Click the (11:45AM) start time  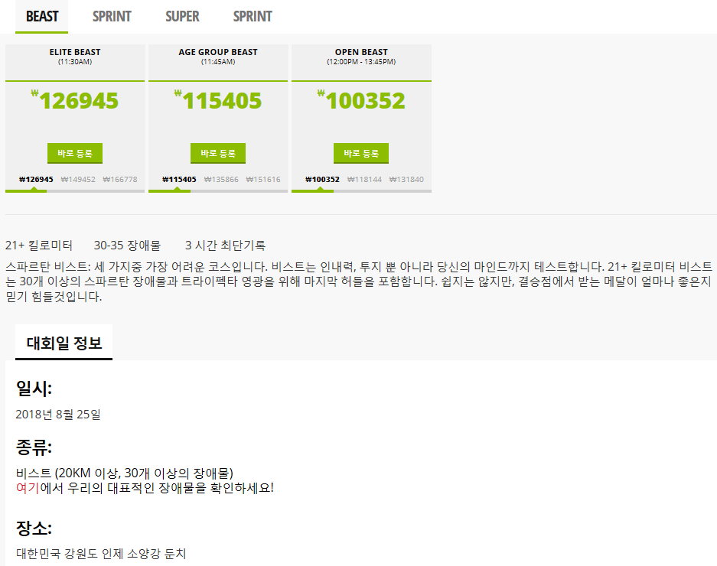click(x=218, y=62)
